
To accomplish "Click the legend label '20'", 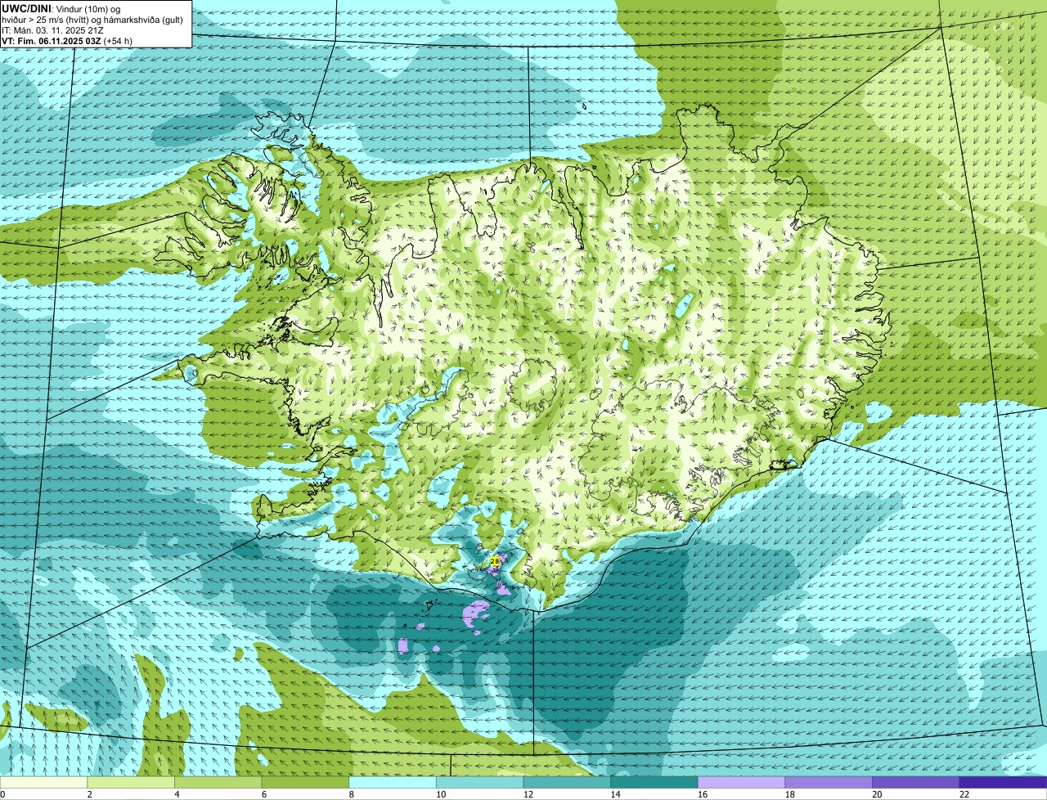I will [x=877, y=794].
